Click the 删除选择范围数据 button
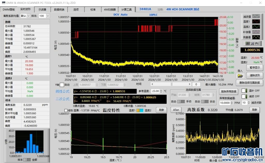The height and width of the screenshot is (163, 265). point(249,83)
